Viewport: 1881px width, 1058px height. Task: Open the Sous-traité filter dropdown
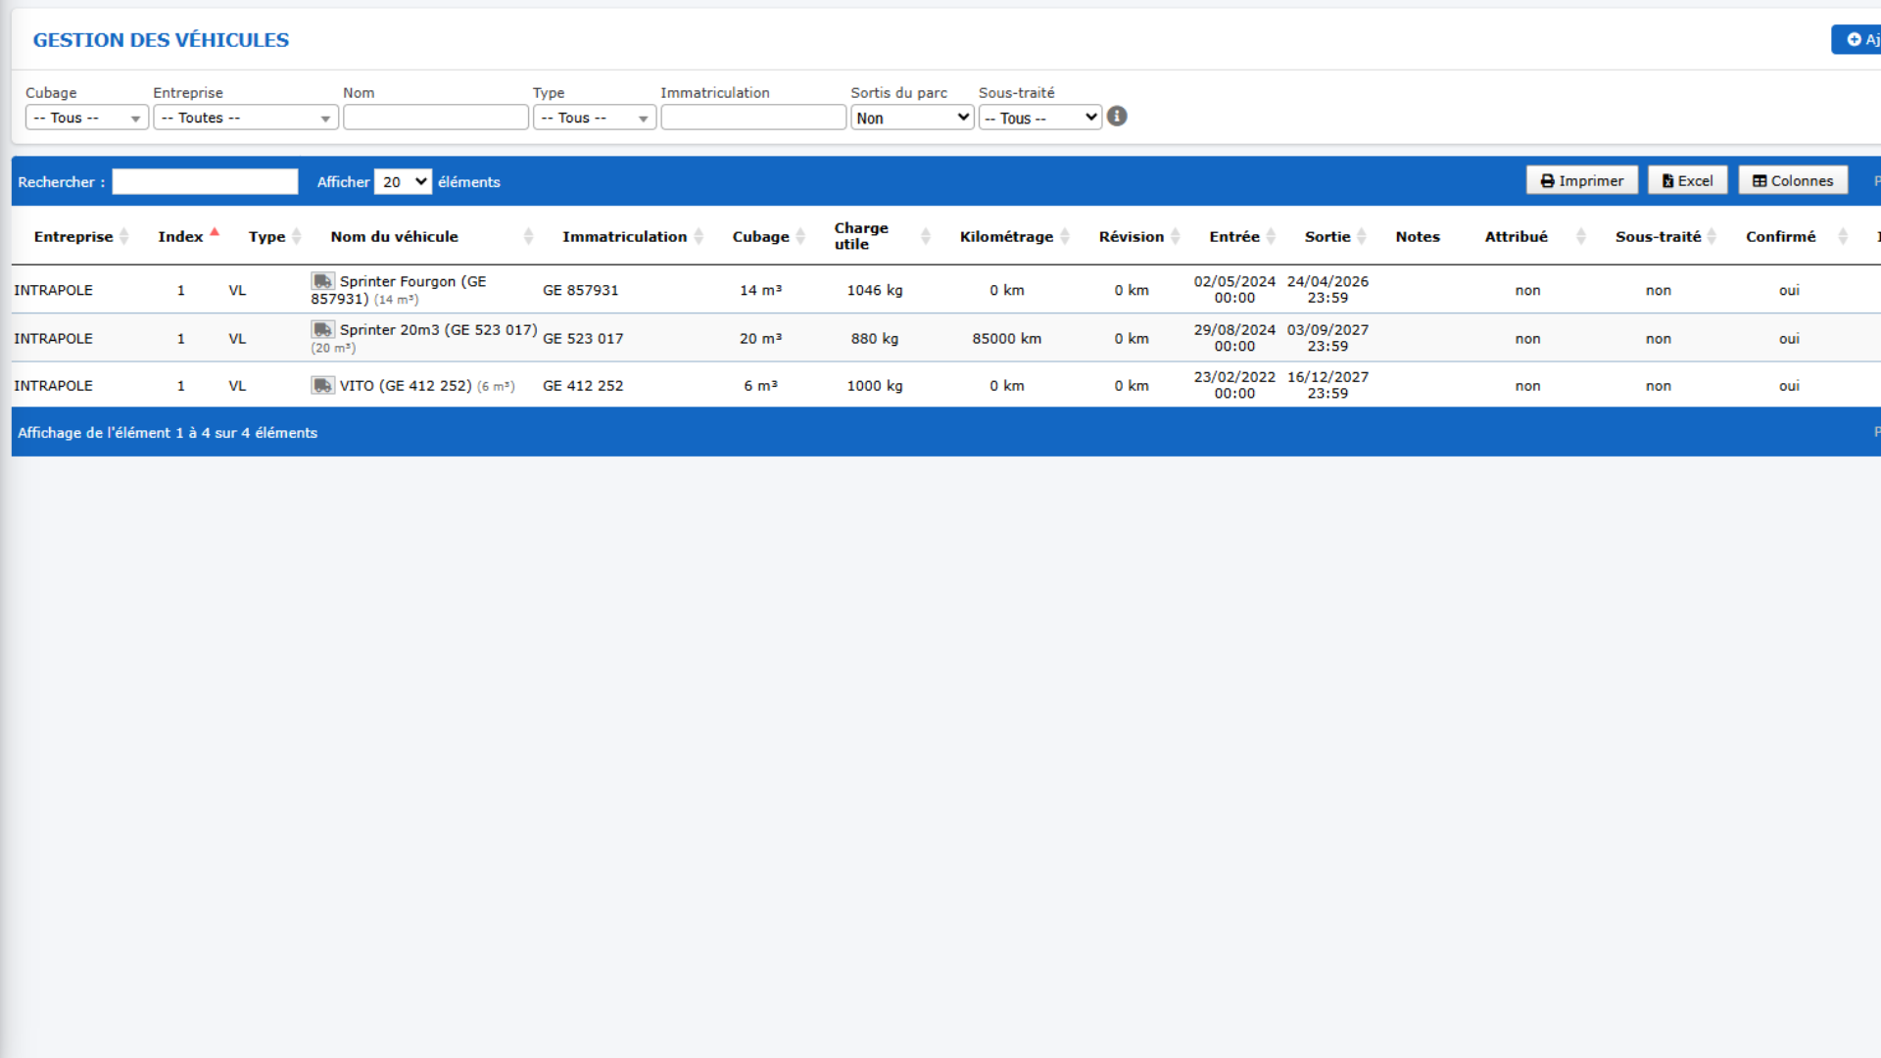[x=1039, y=118]
